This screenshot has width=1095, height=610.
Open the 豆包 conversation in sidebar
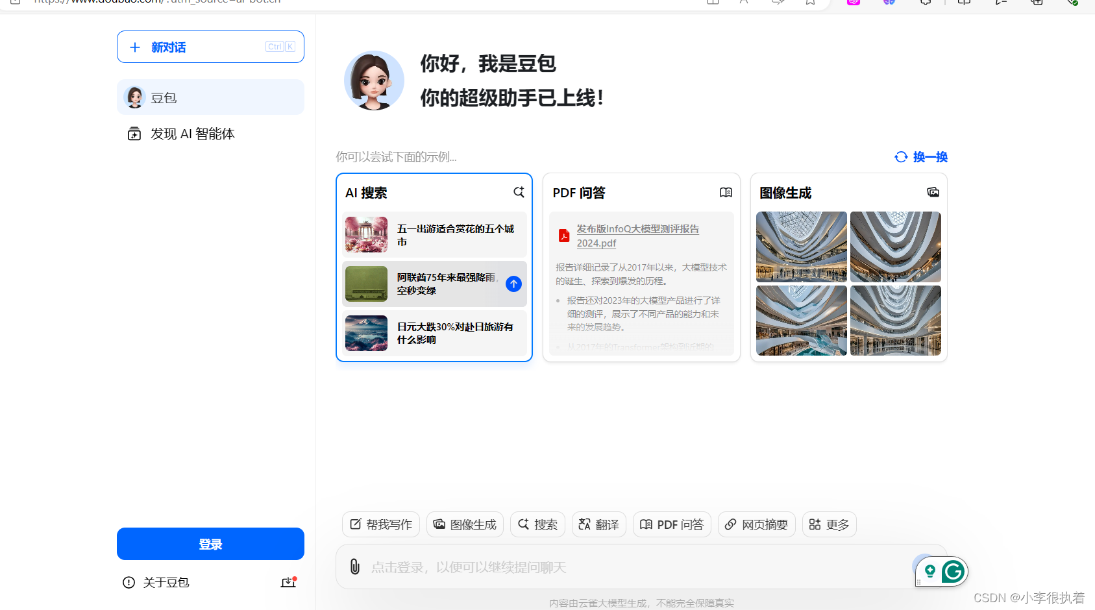210,97
